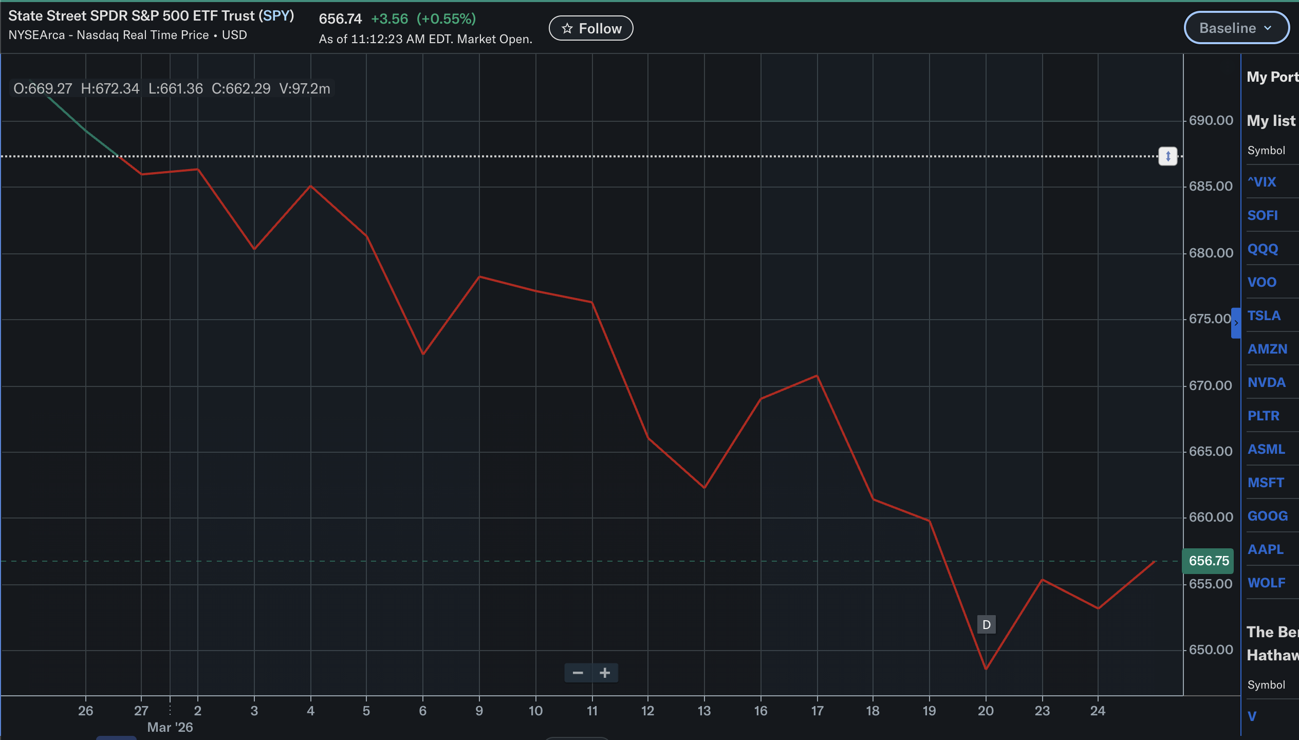Open QQQ from the watchlist
Viewport: 1299px width, 740px height.
(x=1263, y=249)
